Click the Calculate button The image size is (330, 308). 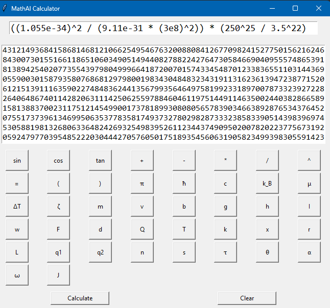pos(80,298)
